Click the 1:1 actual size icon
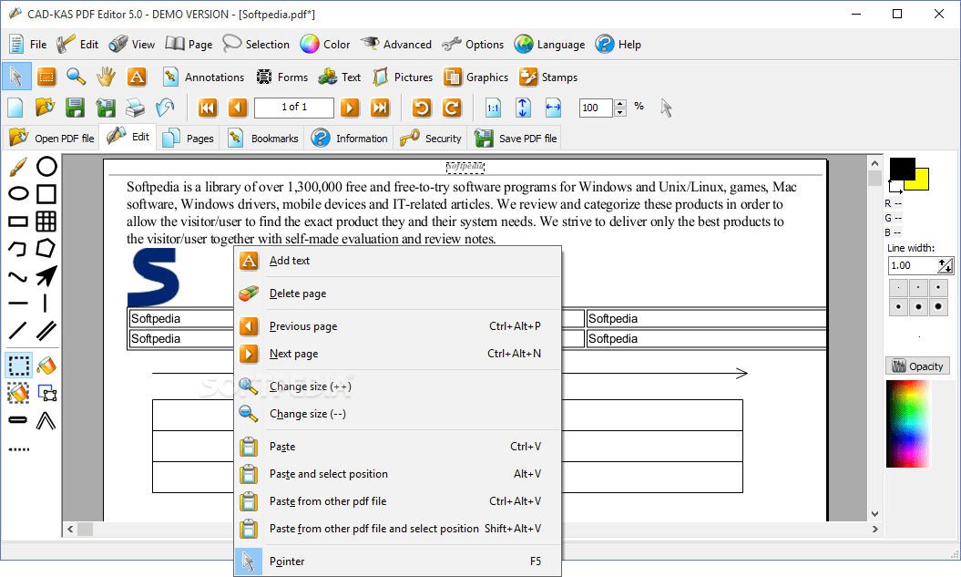 (x=493, y=108)
